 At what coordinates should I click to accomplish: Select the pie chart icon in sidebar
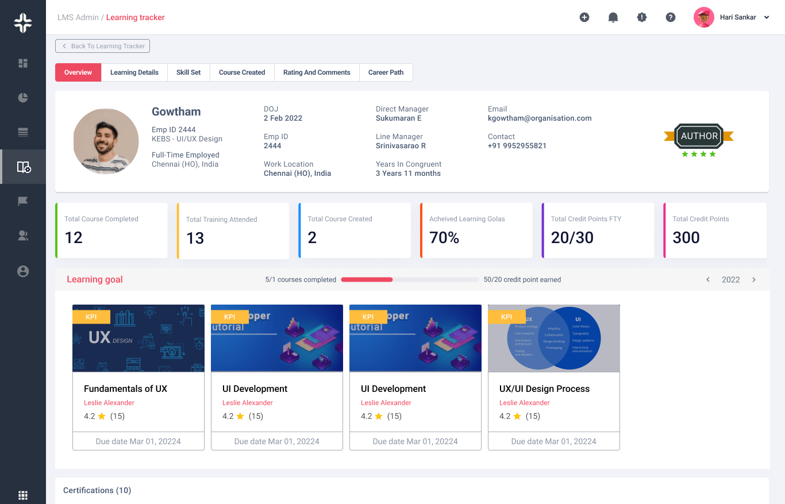point(23,98)
